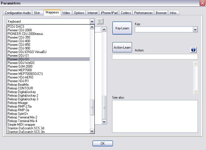This screenshot has width=206, height=150.
Task: Click the Action text input field
Action: [x=155, y=57]
